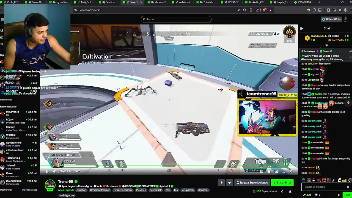Open the sidebar hamburger menu
352x198 pixels.
coord(2,19)
